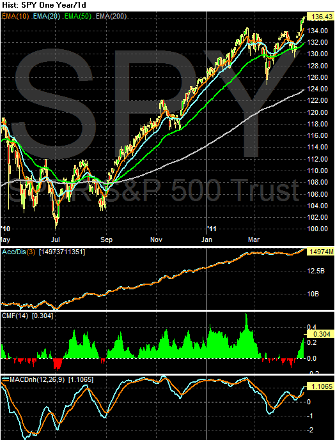Click the 'Nov' month label on time axis

point(156,240)
